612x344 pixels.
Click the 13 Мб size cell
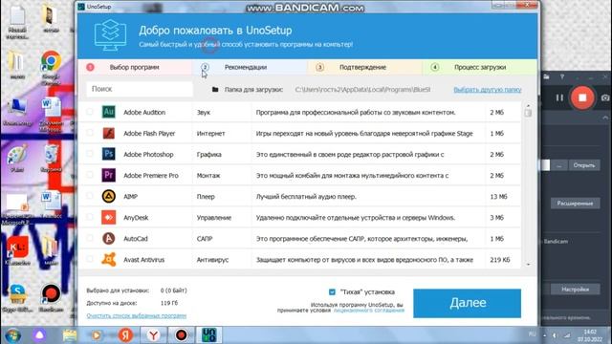coord(498,197)
